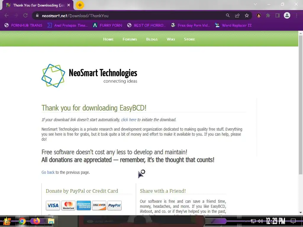Click the 'Thank you for downloading EasyBCD!' heading
Viewport: 303px width, 227px height.
(94, 108)
